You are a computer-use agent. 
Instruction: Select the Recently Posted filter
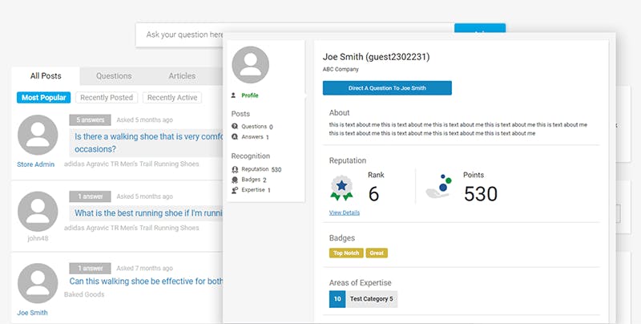(107, 98)
